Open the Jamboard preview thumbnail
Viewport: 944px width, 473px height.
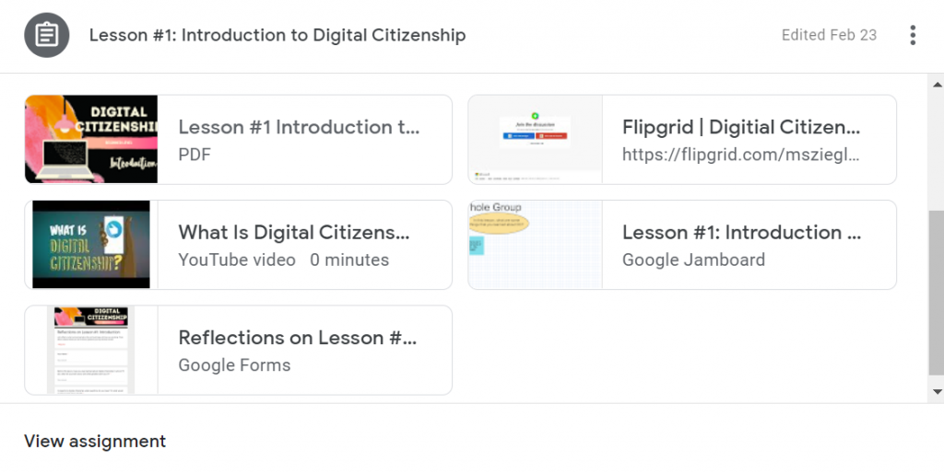pyautogui.click(x=536, y=245)
